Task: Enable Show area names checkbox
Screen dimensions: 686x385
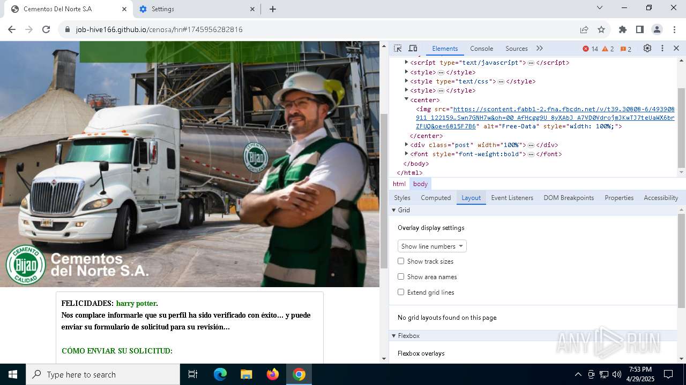Action: (401, 276)
